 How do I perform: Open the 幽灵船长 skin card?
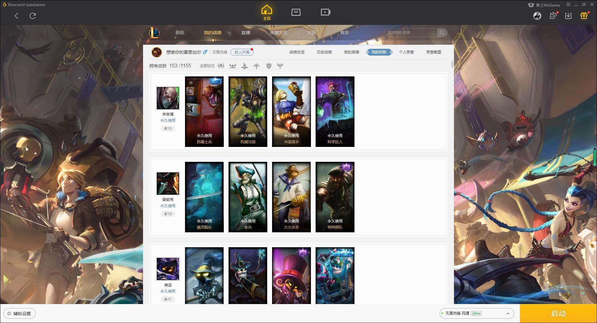pos(204,197)
